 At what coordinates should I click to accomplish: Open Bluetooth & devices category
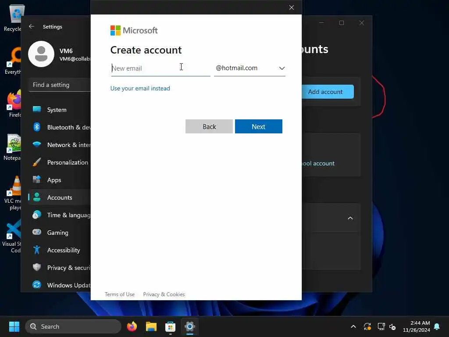coord(60,127)
